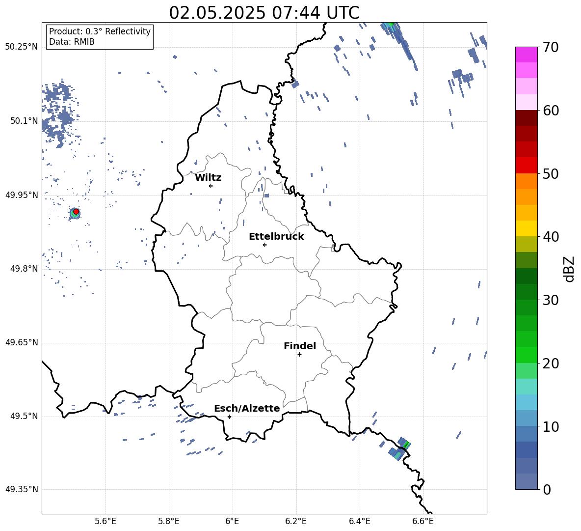Click the 0 colorbar tick label

pyautogui.click(x=547, y=490)
